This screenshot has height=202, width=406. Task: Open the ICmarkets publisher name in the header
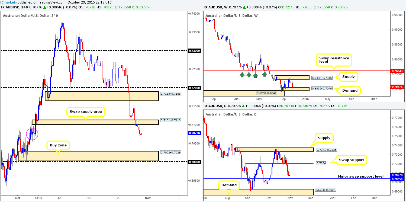pos(9,2)
